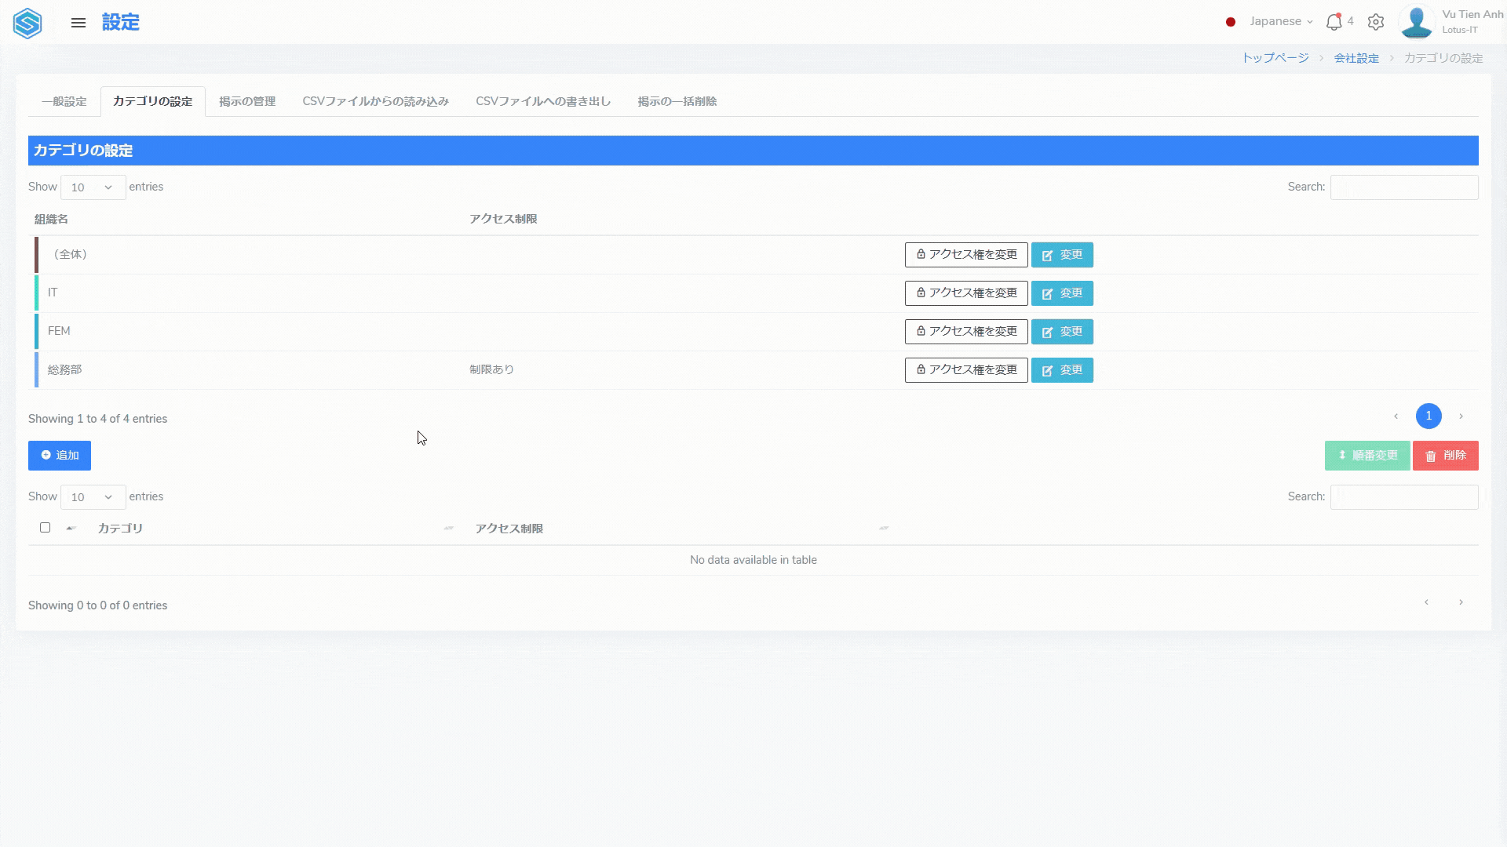Switch to the 掲示の管理 tab

(x=247, y=101)
